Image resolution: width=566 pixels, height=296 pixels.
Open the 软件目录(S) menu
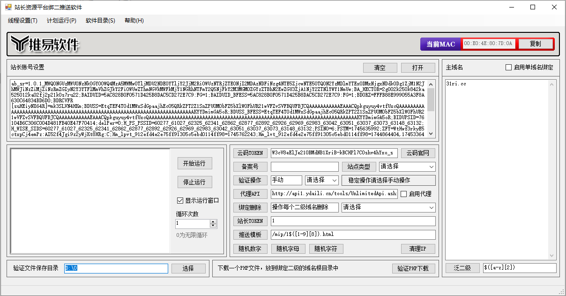pos(100,21)
